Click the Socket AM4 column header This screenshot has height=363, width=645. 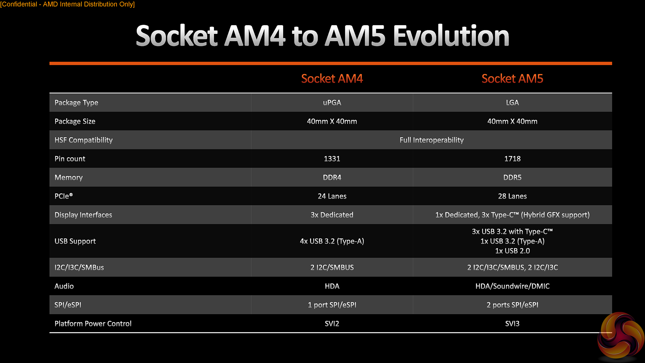pyautogui.click(x=332, y=79)
